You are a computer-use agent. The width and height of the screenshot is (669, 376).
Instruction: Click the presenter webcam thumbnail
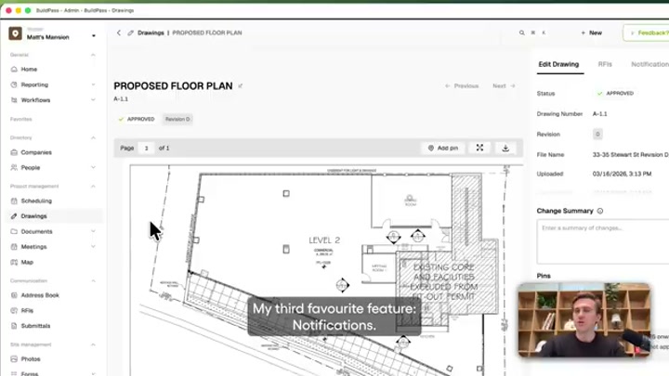click(584, 320)
